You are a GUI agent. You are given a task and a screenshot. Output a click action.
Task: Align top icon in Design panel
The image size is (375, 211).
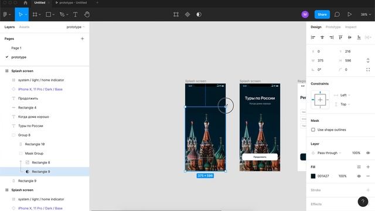pyautogui.click(x=340, y=38)
